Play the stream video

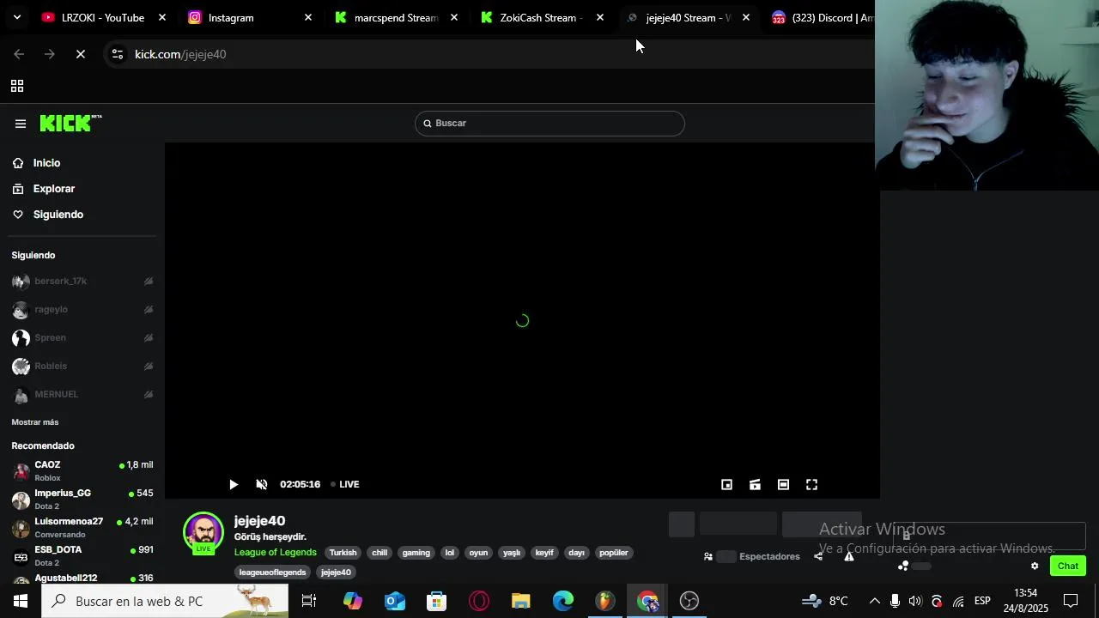point(234,485)
